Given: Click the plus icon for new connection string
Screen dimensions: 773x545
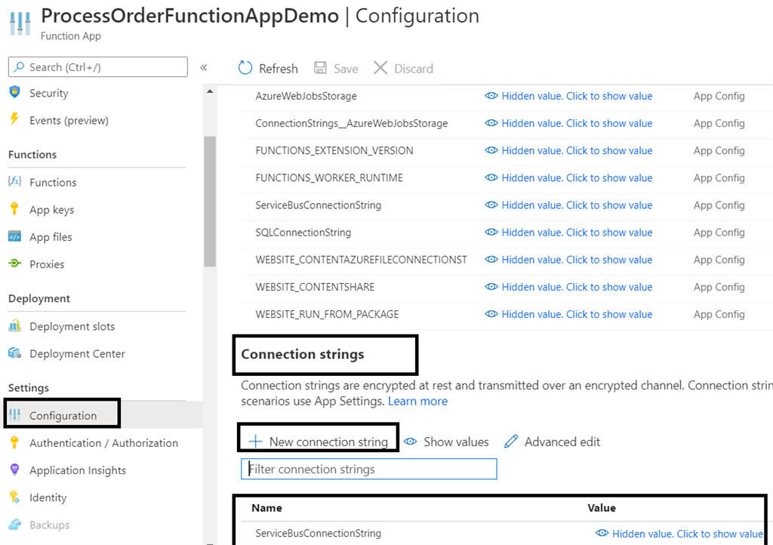Looking at the screenshot, I should (x=255, y=441).
